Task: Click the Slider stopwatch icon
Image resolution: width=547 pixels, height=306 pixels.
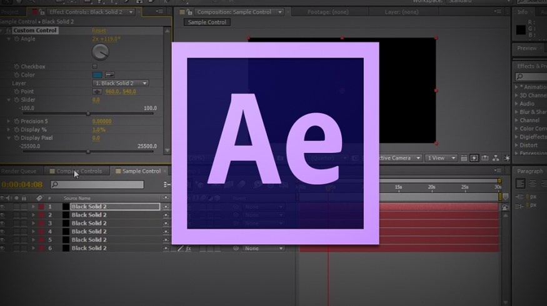Action: tap(16, 100)
